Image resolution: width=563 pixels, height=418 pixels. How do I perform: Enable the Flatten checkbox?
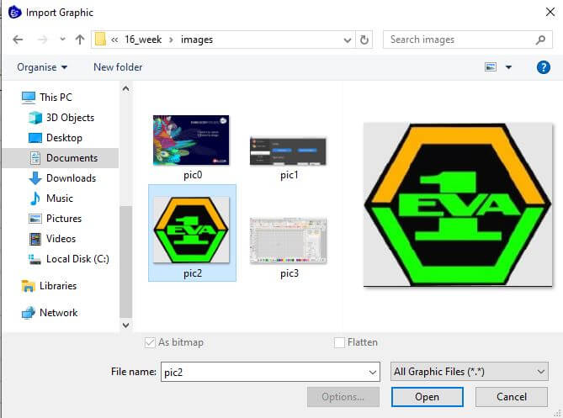tap(339, 342)
